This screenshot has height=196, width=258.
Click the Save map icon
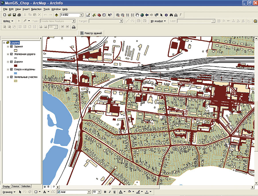pyautogui.click(x=14, y=15)
